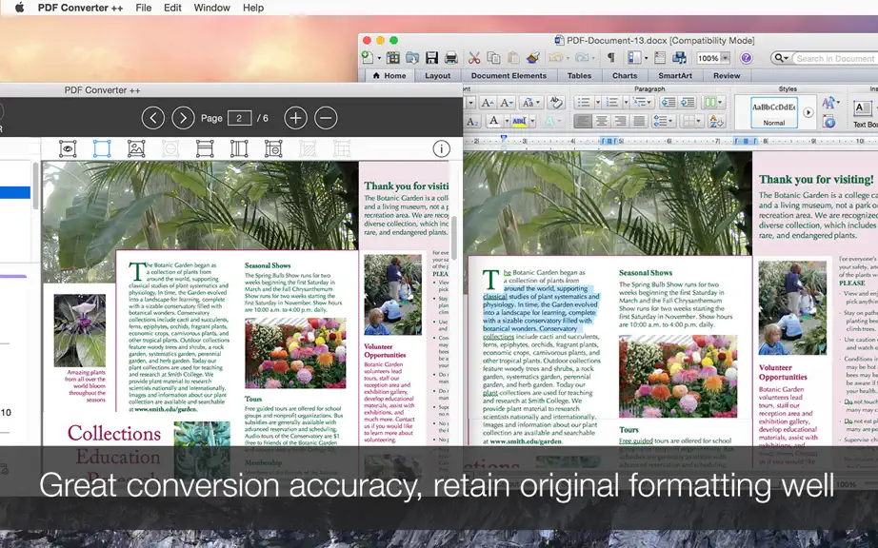Click the Word Help question mark button
The height and width of the screenshot is (548, 878).
[746, 58]
